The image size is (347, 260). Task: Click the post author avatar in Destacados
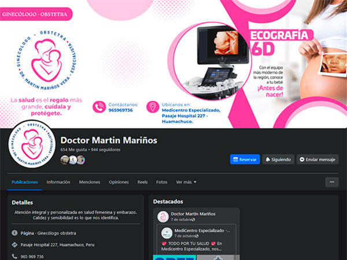163,217
